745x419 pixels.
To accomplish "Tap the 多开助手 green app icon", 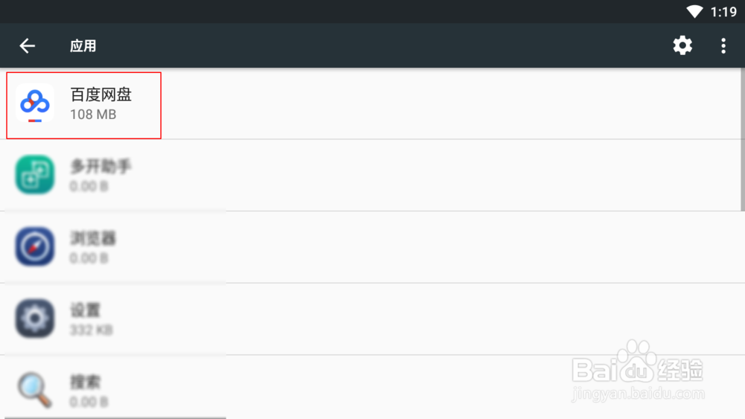I will (x=35, y=175).
